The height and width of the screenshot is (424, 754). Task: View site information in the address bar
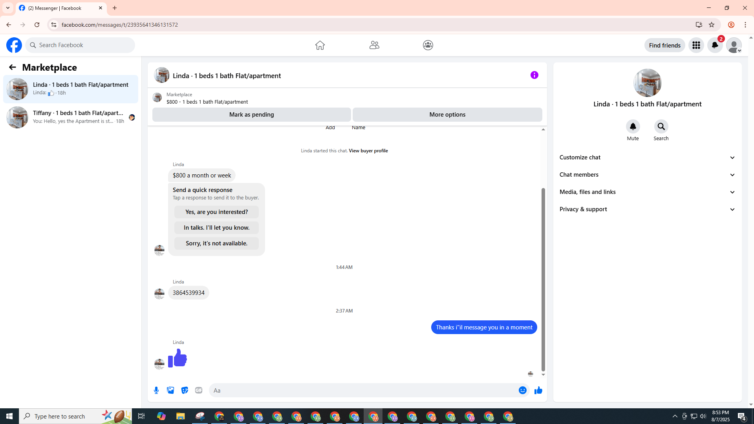pos(54,25)
